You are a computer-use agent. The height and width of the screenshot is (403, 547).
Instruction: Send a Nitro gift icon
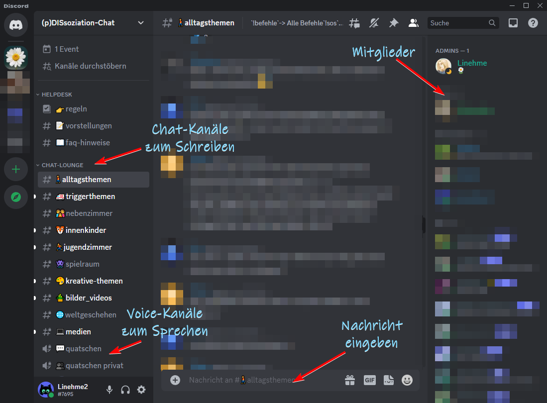[x=350, y=380]
